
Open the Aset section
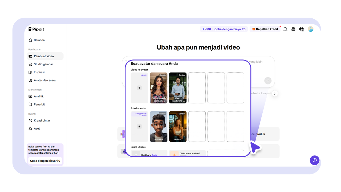tap(36, 128)
